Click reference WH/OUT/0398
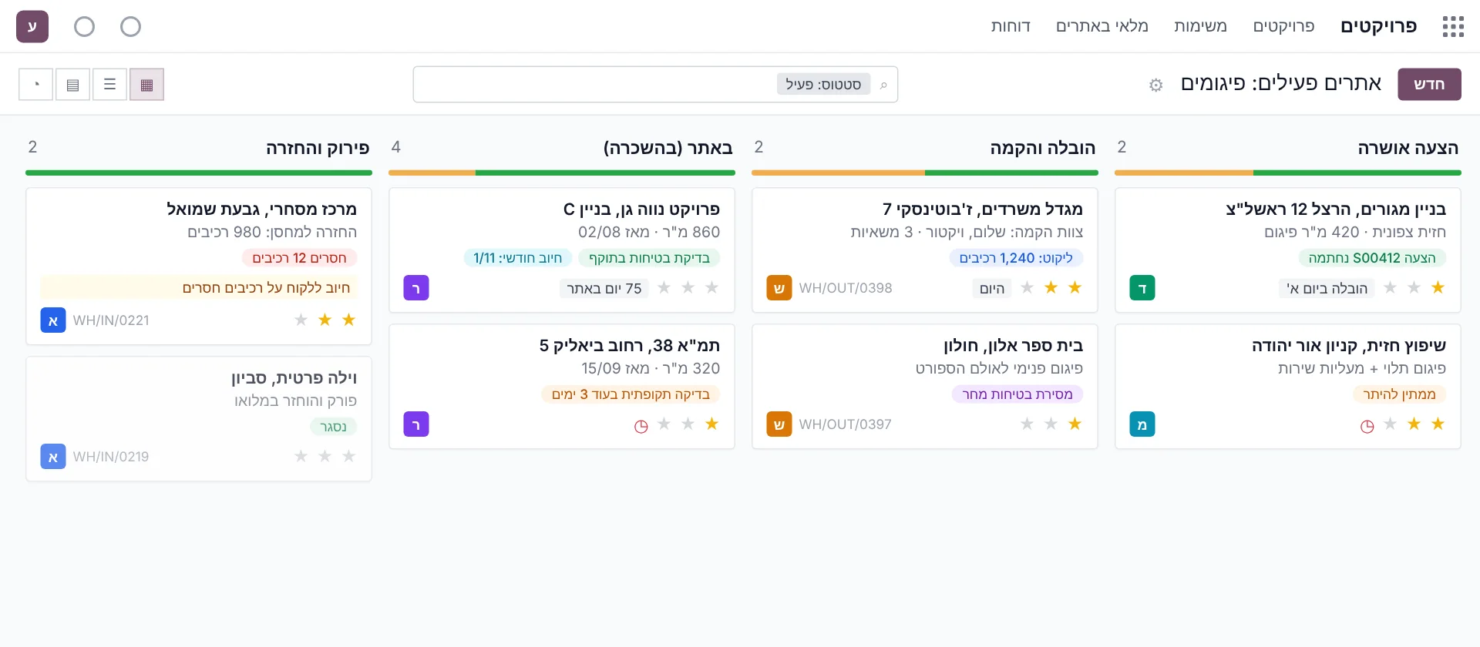 tap(846, 288)
